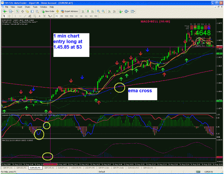Open the File menu

click(x=6, y=7)
